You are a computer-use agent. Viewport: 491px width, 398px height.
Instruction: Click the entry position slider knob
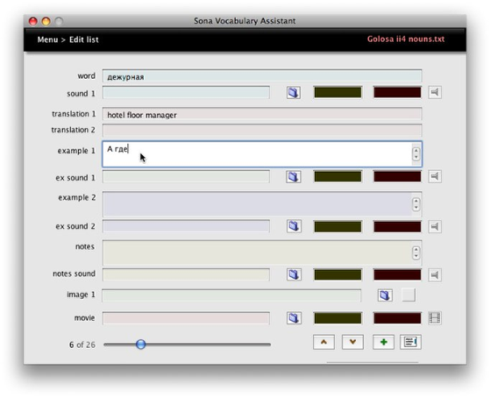pos(140,345)
